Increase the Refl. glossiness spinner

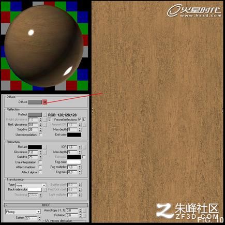40,124
